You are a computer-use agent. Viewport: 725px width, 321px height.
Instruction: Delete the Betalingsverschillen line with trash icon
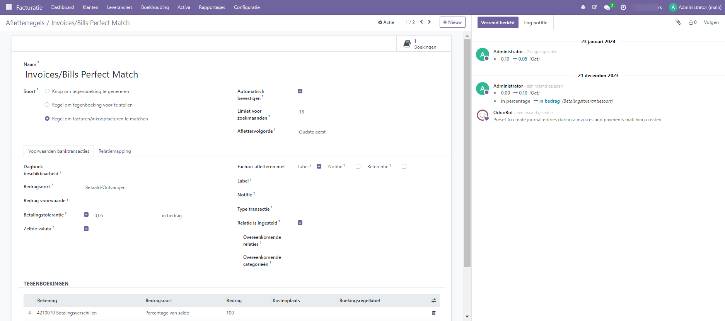(433, 313)
